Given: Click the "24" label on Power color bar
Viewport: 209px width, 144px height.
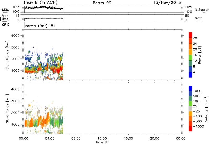Looking at the screenshot, I should coord(195,44).
